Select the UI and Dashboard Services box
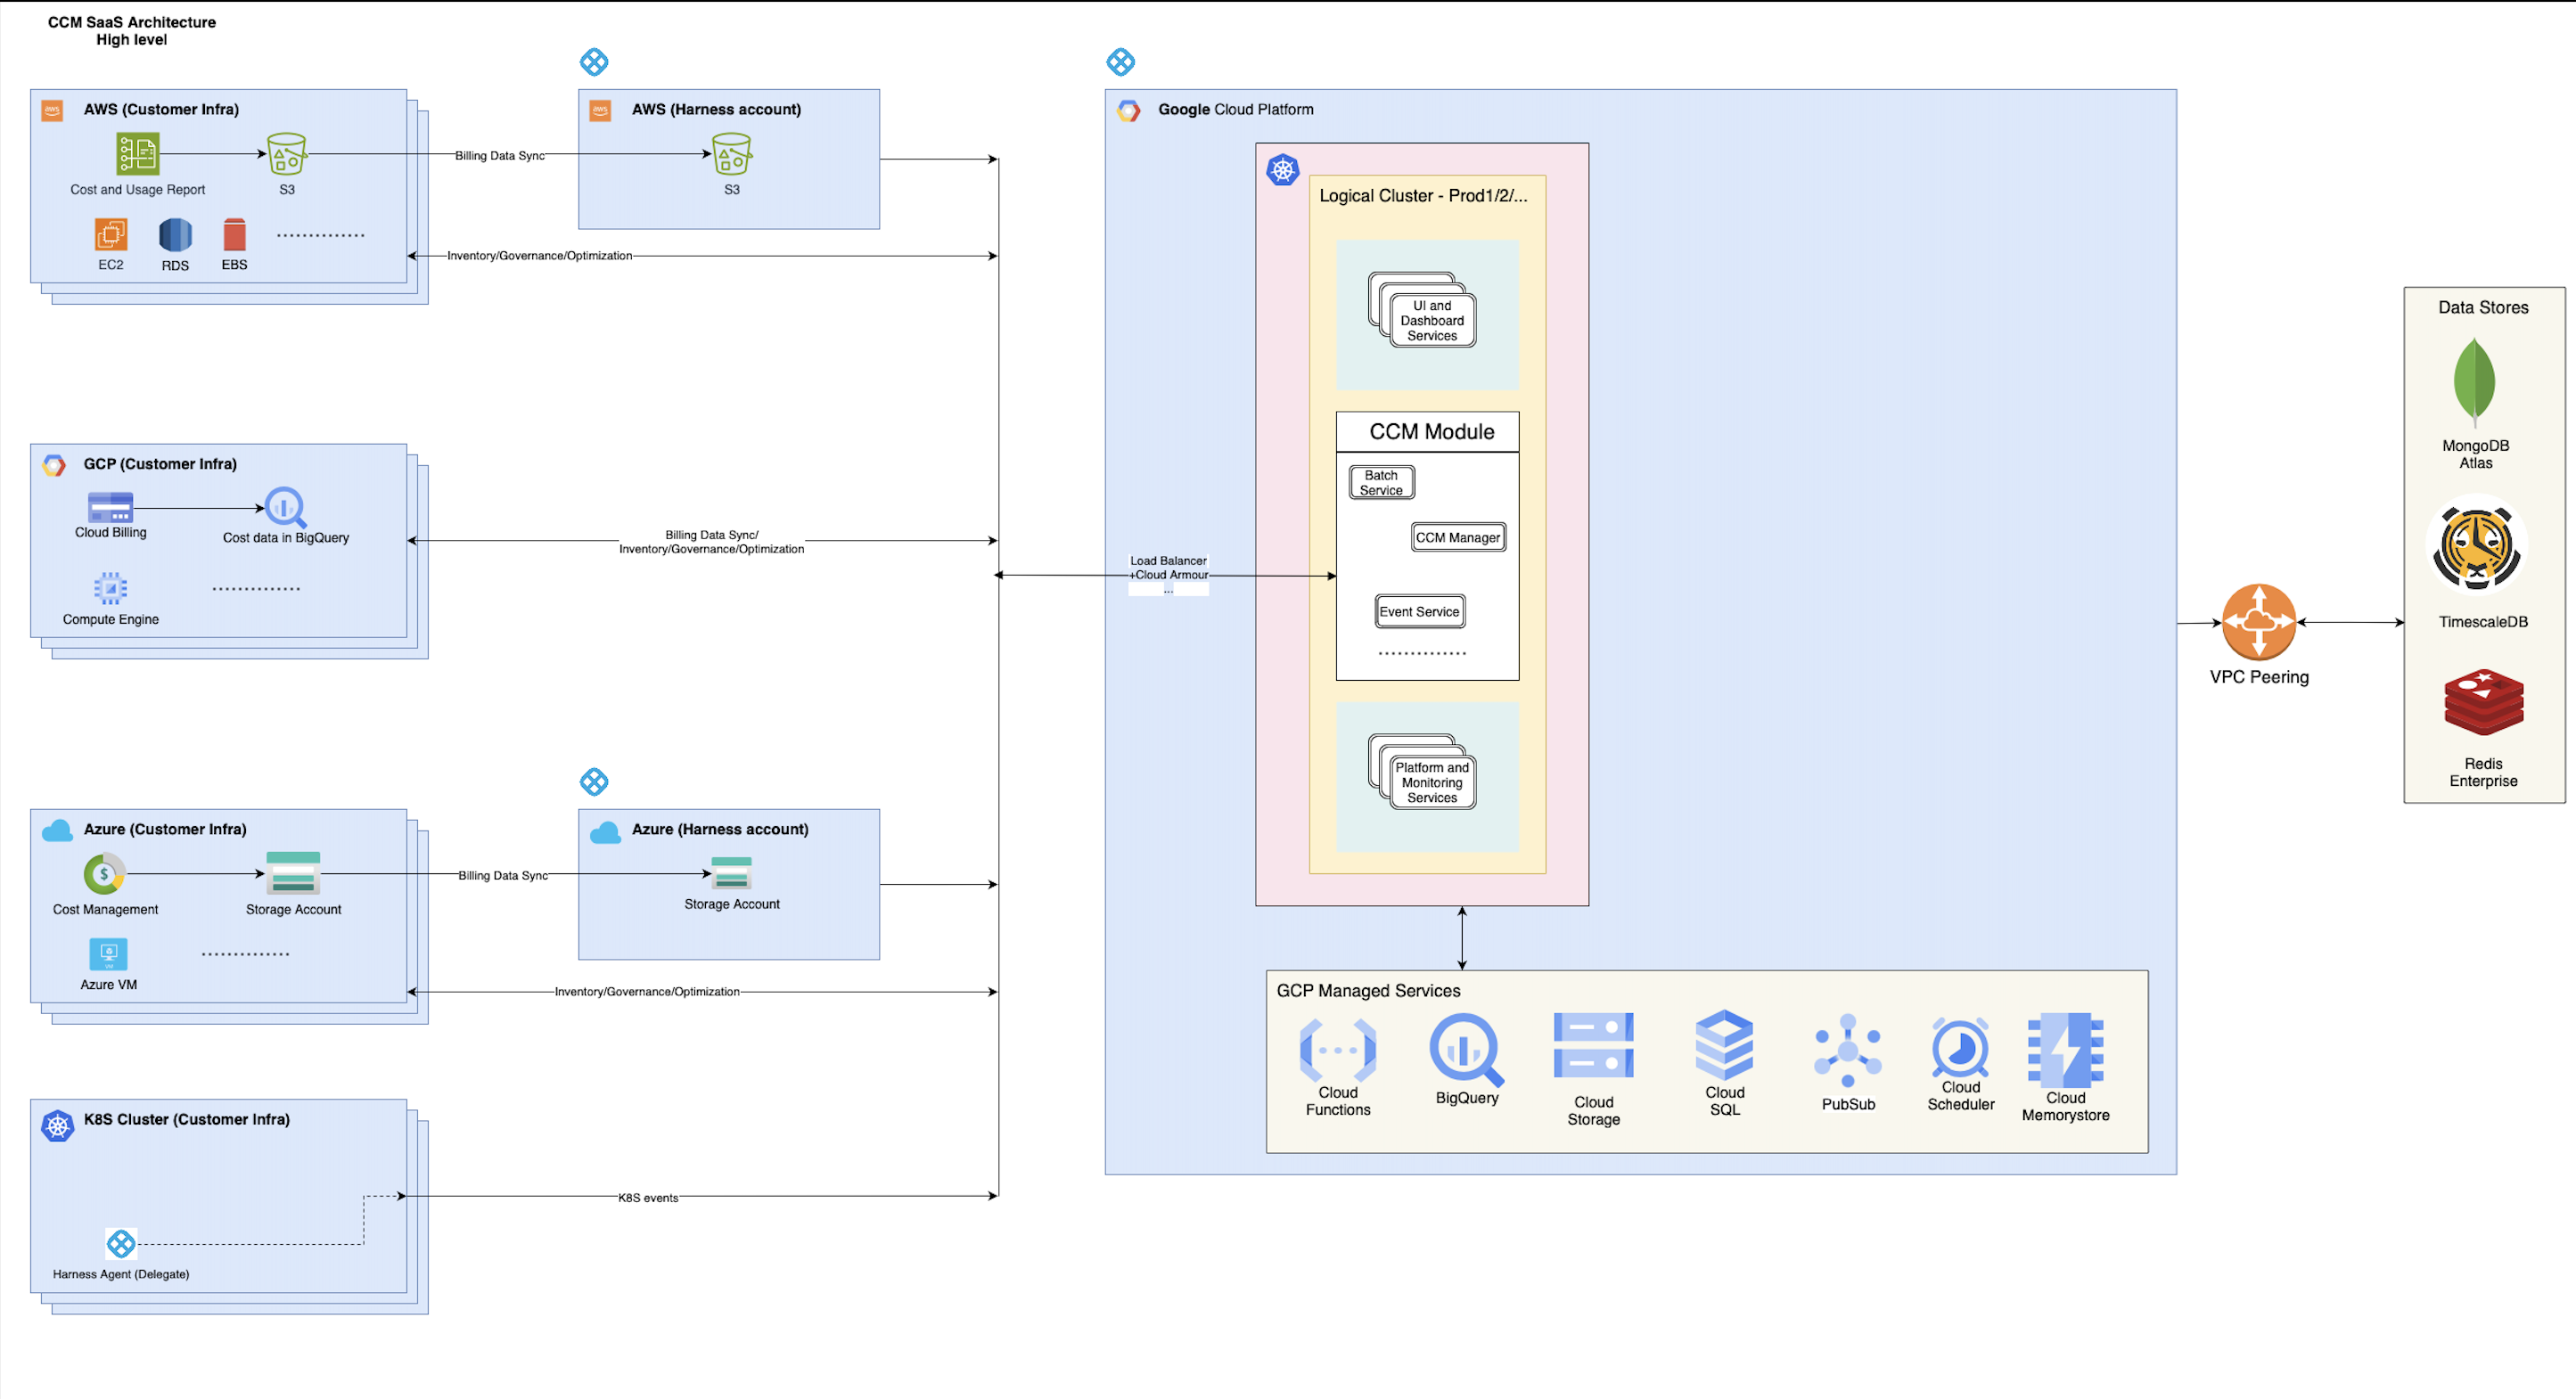The height and width of the screenshot is (1399, 2576). point(1431,320)
